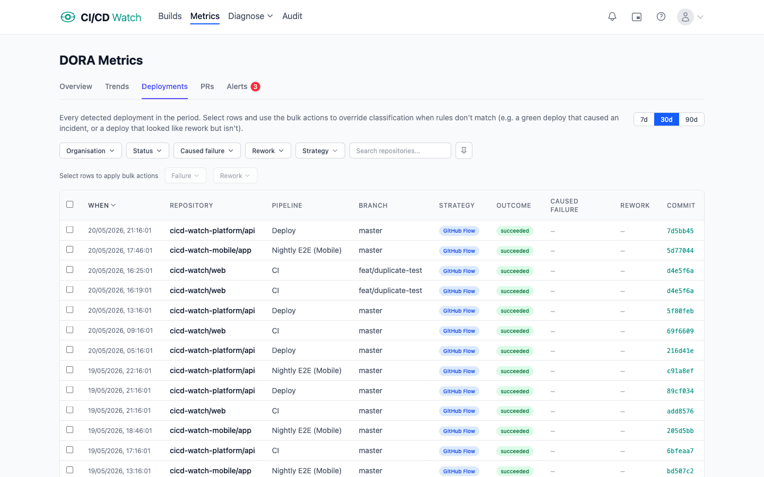Open the Rework filter dropdown
Viewport: 764px width, 477px height.
coord(268,151)
